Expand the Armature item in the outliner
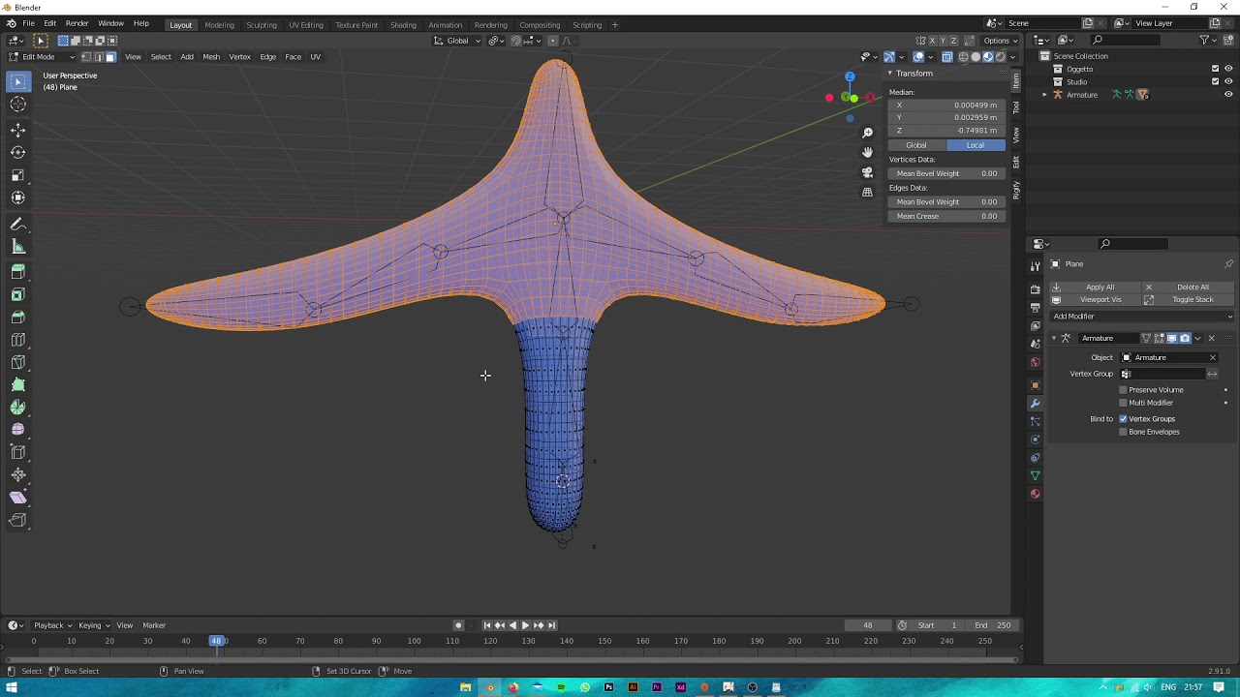 [1044, 95]
